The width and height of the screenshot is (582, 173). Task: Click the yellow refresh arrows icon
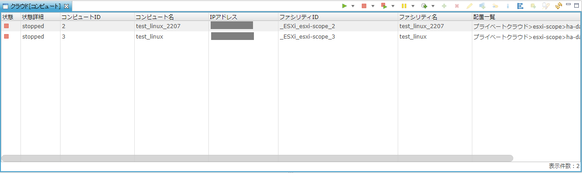click(558, 6)
